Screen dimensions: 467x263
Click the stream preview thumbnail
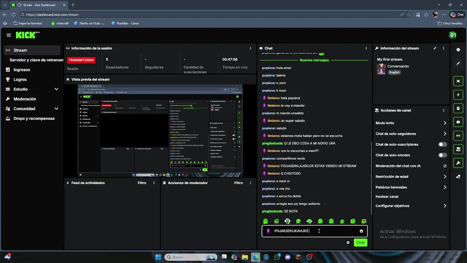tap(160, 130)
